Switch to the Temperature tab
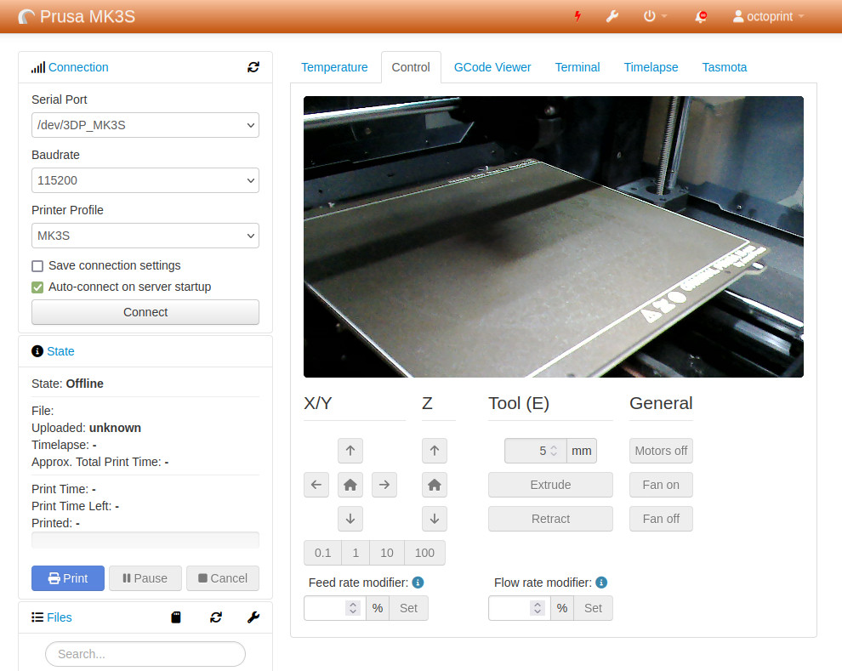The width and height of the screenshot is (842, 671). (x=334, y=67)
